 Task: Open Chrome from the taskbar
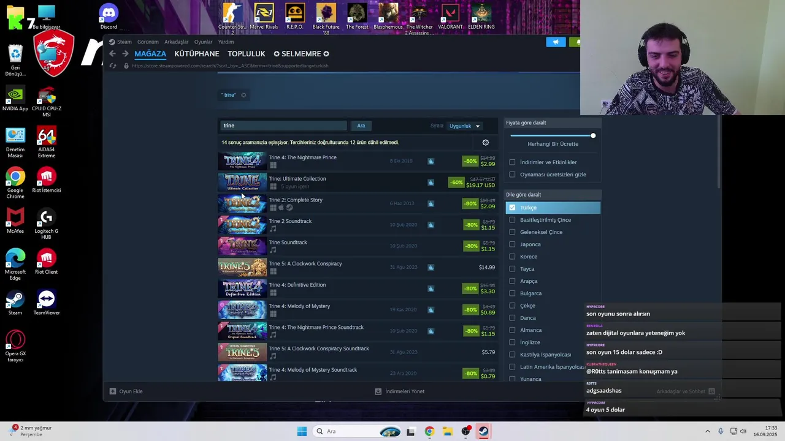click(x=429, y=431)
